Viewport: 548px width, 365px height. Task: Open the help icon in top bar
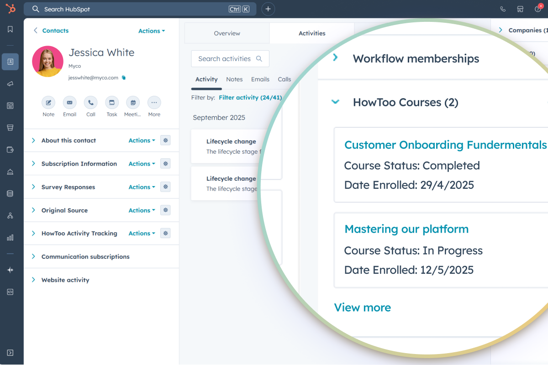538,9
